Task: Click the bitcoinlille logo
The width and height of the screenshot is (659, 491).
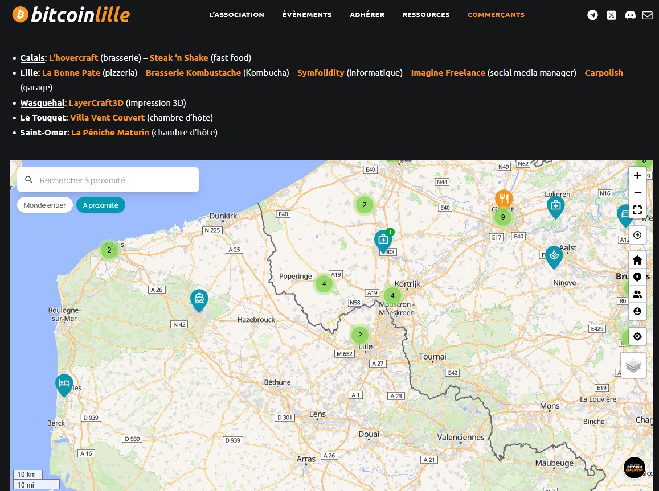Action: tap(71, 15)
